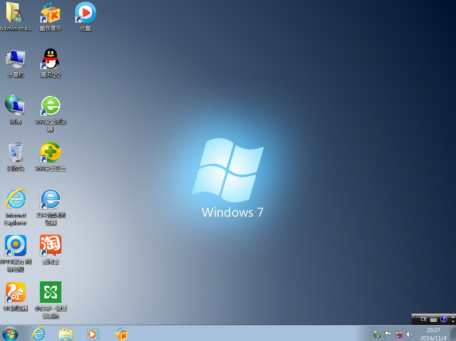Open the 爱淘宝 desktop shortcut
Image resolution: width=456 pixels, height=341 pixels.
click(50, 249)
